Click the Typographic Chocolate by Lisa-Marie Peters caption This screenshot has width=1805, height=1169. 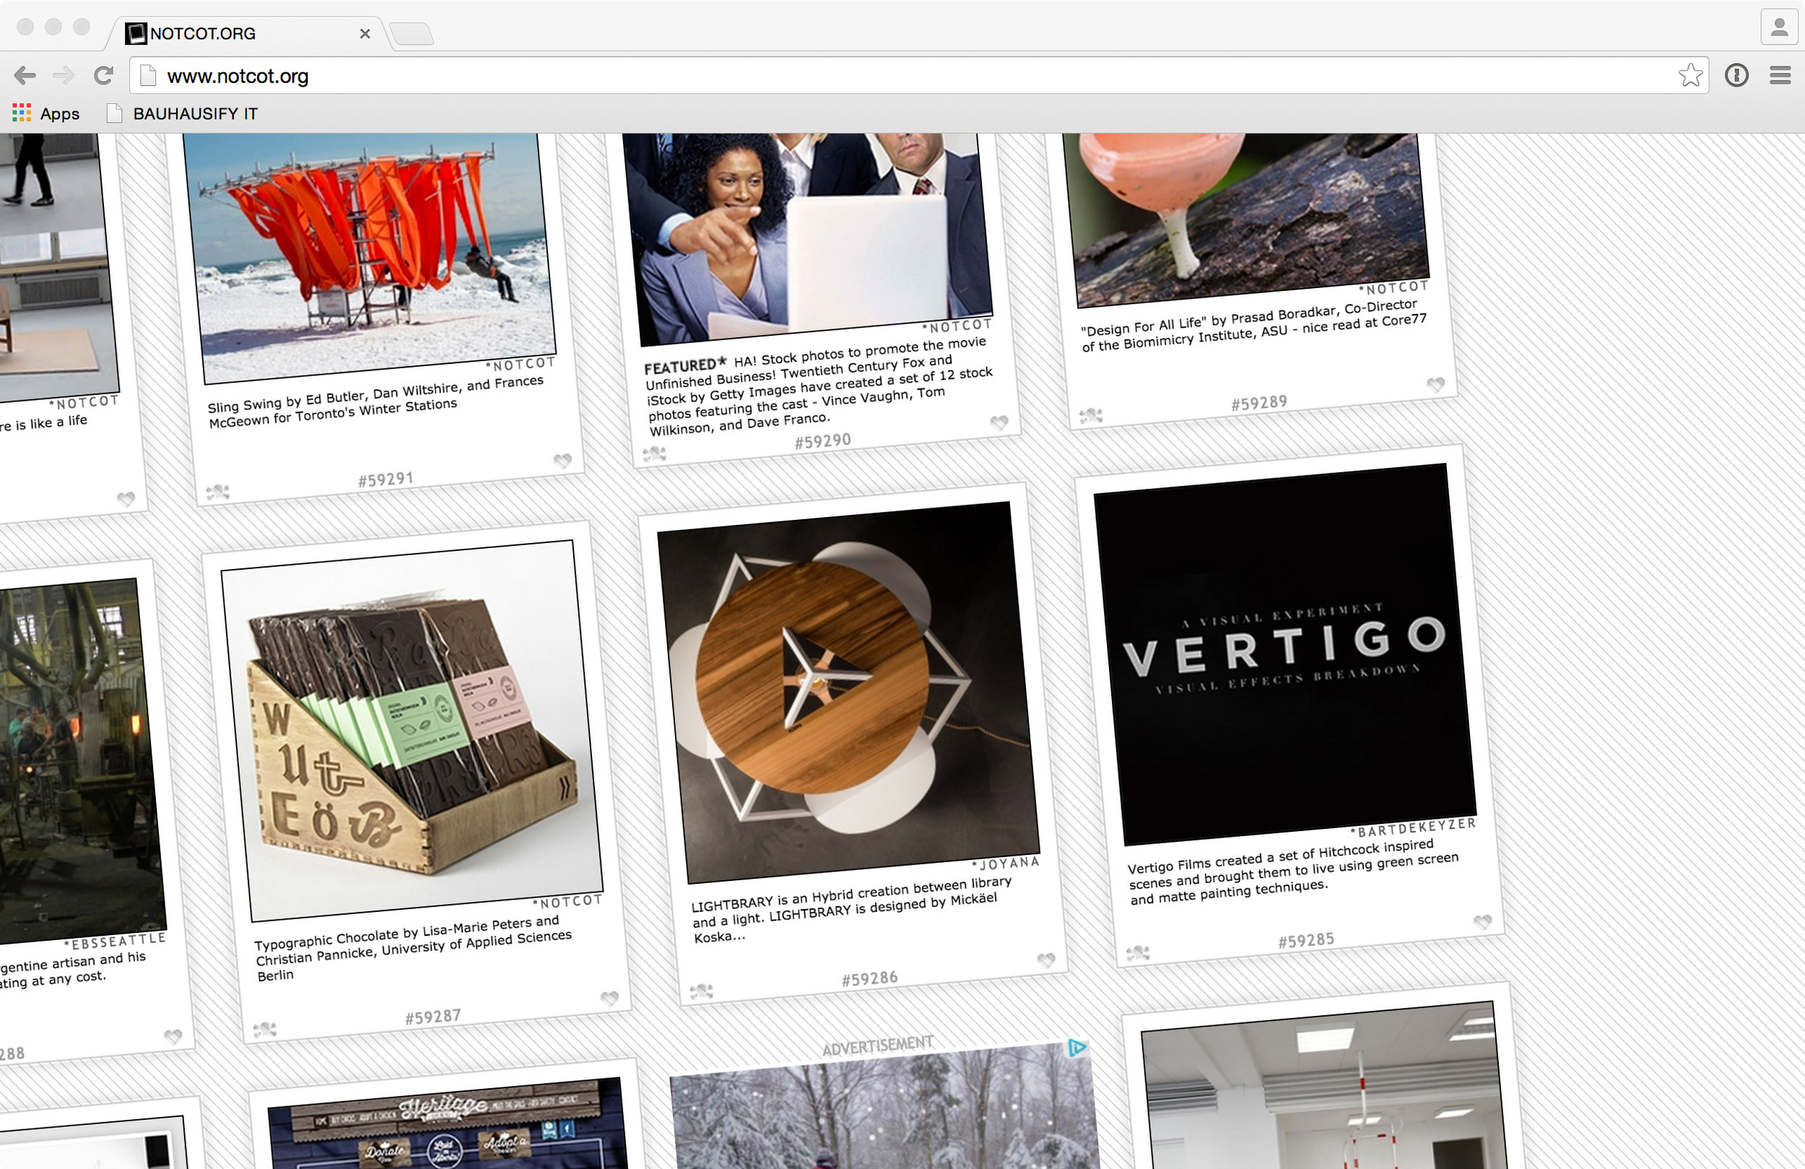[x=413, y=947]
